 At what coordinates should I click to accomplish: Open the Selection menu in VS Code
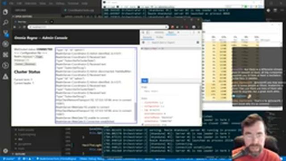pyautogui.click(x=31, y=3)
